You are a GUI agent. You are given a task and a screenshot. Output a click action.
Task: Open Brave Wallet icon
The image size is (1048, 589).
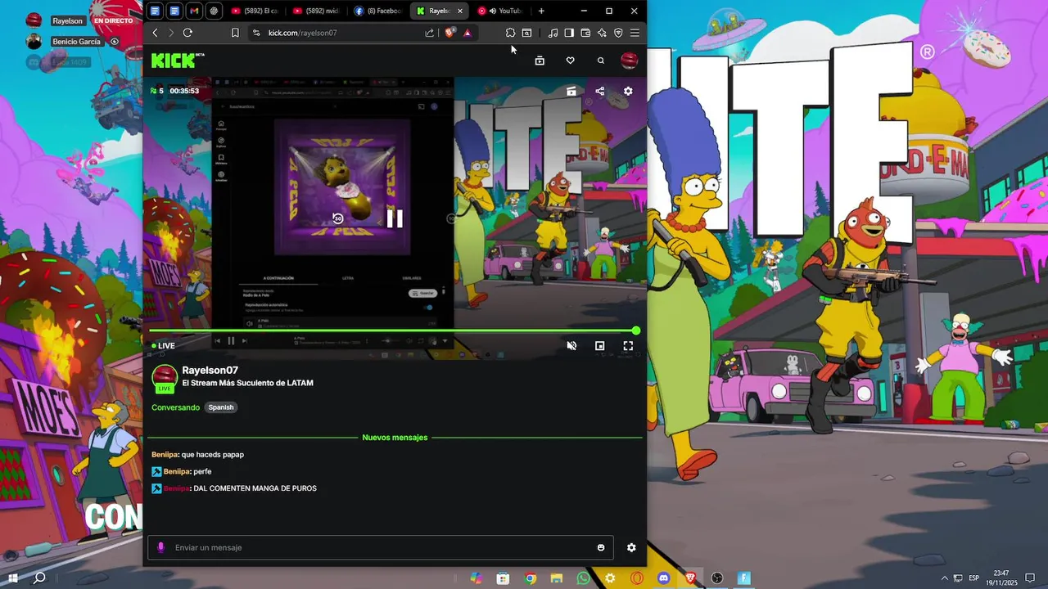[x=585, y=33]
